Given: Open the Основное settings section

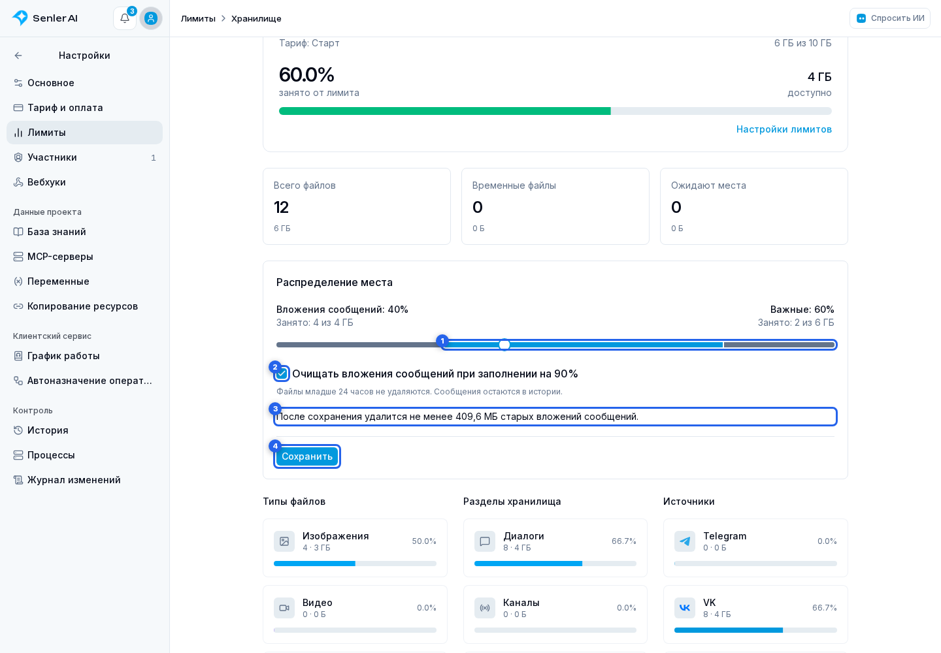Looking at the screenshot, I should pyautogui.click(x=84, y=83).
